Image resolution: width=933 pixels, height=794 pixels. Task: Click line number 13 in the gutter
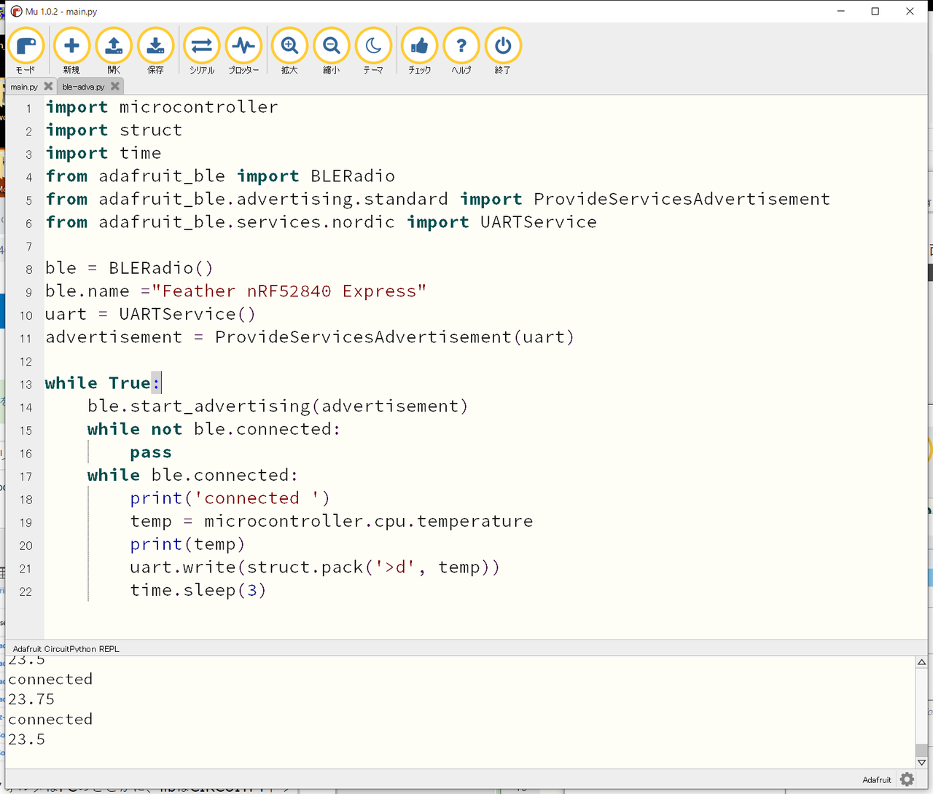[26, 385]
